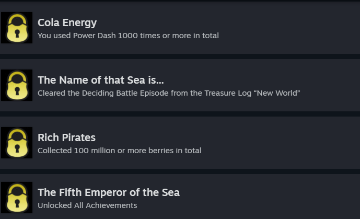Viewport: 360px width, 219px height.
Task: Click the 100 million berries description
Action: (119, 151)
